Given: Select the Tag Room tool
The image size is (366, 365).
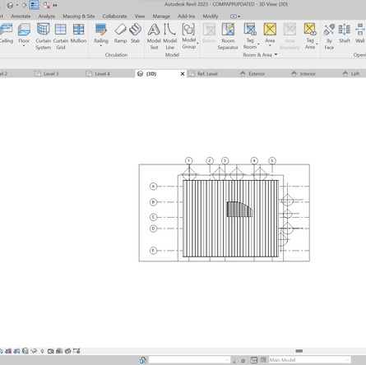Looking at the screenshot, I should point(250,36).
